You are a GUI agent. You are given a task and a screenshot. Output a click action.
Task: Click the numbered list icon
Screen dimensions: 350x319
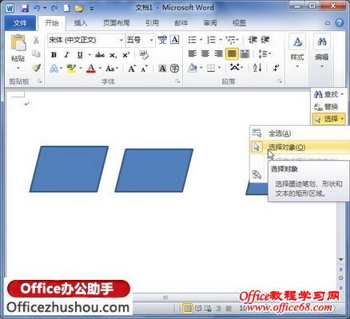pos(212,40)
